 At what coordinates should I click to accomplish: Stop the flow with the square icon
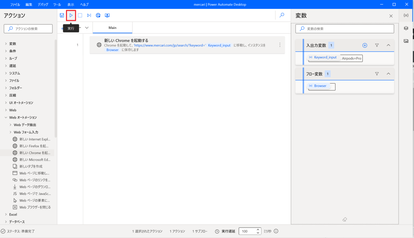click(80, 15)
